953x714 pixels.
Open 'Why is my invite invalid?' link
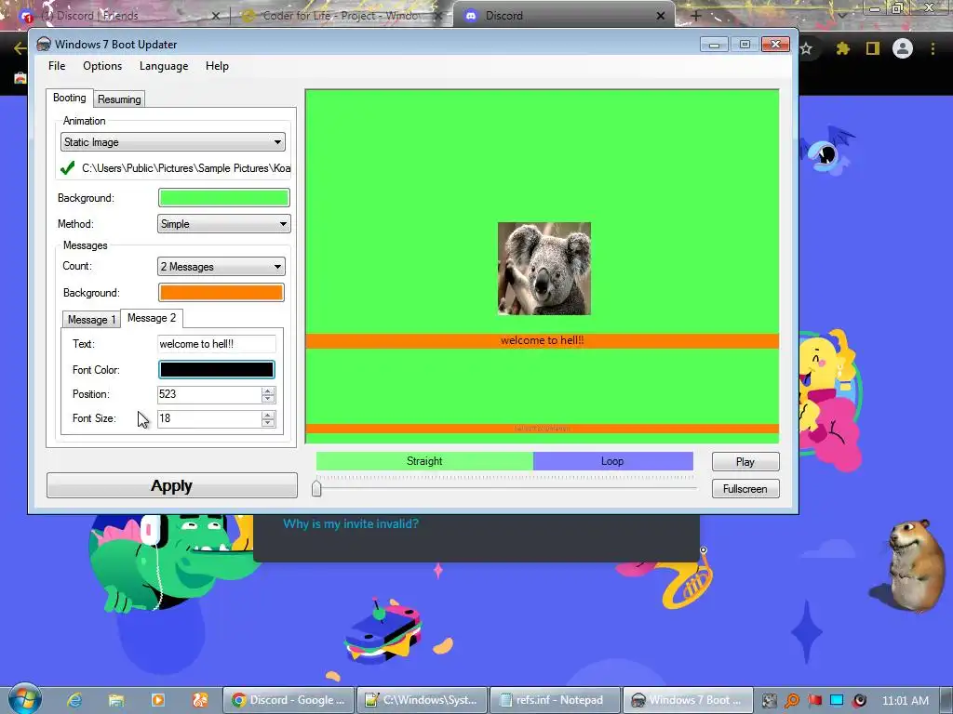(x=351, y=524)
